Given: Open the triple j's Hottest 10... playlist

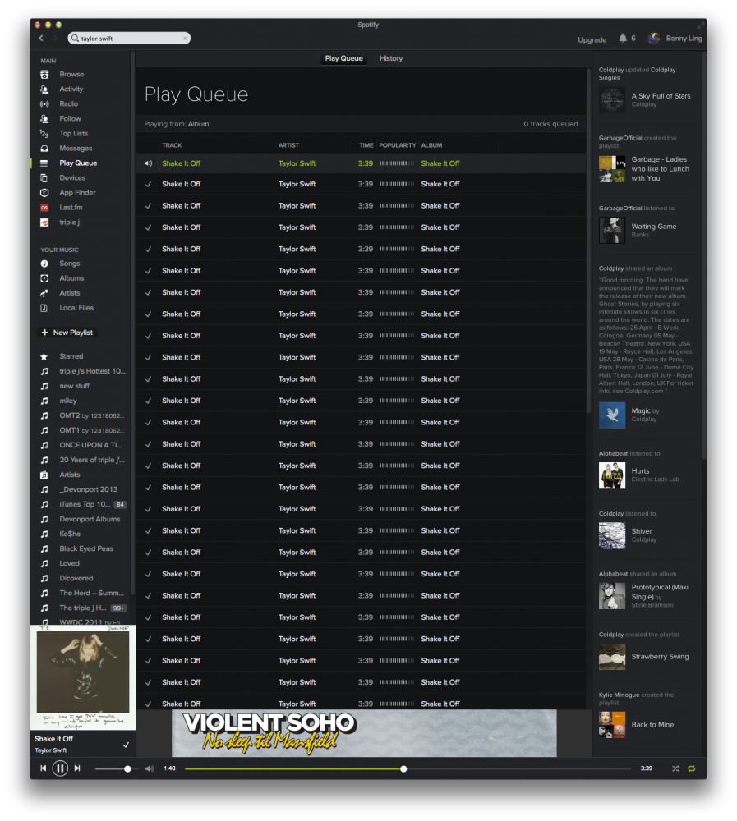Looking at the screenshot, I should coord(92,371).
